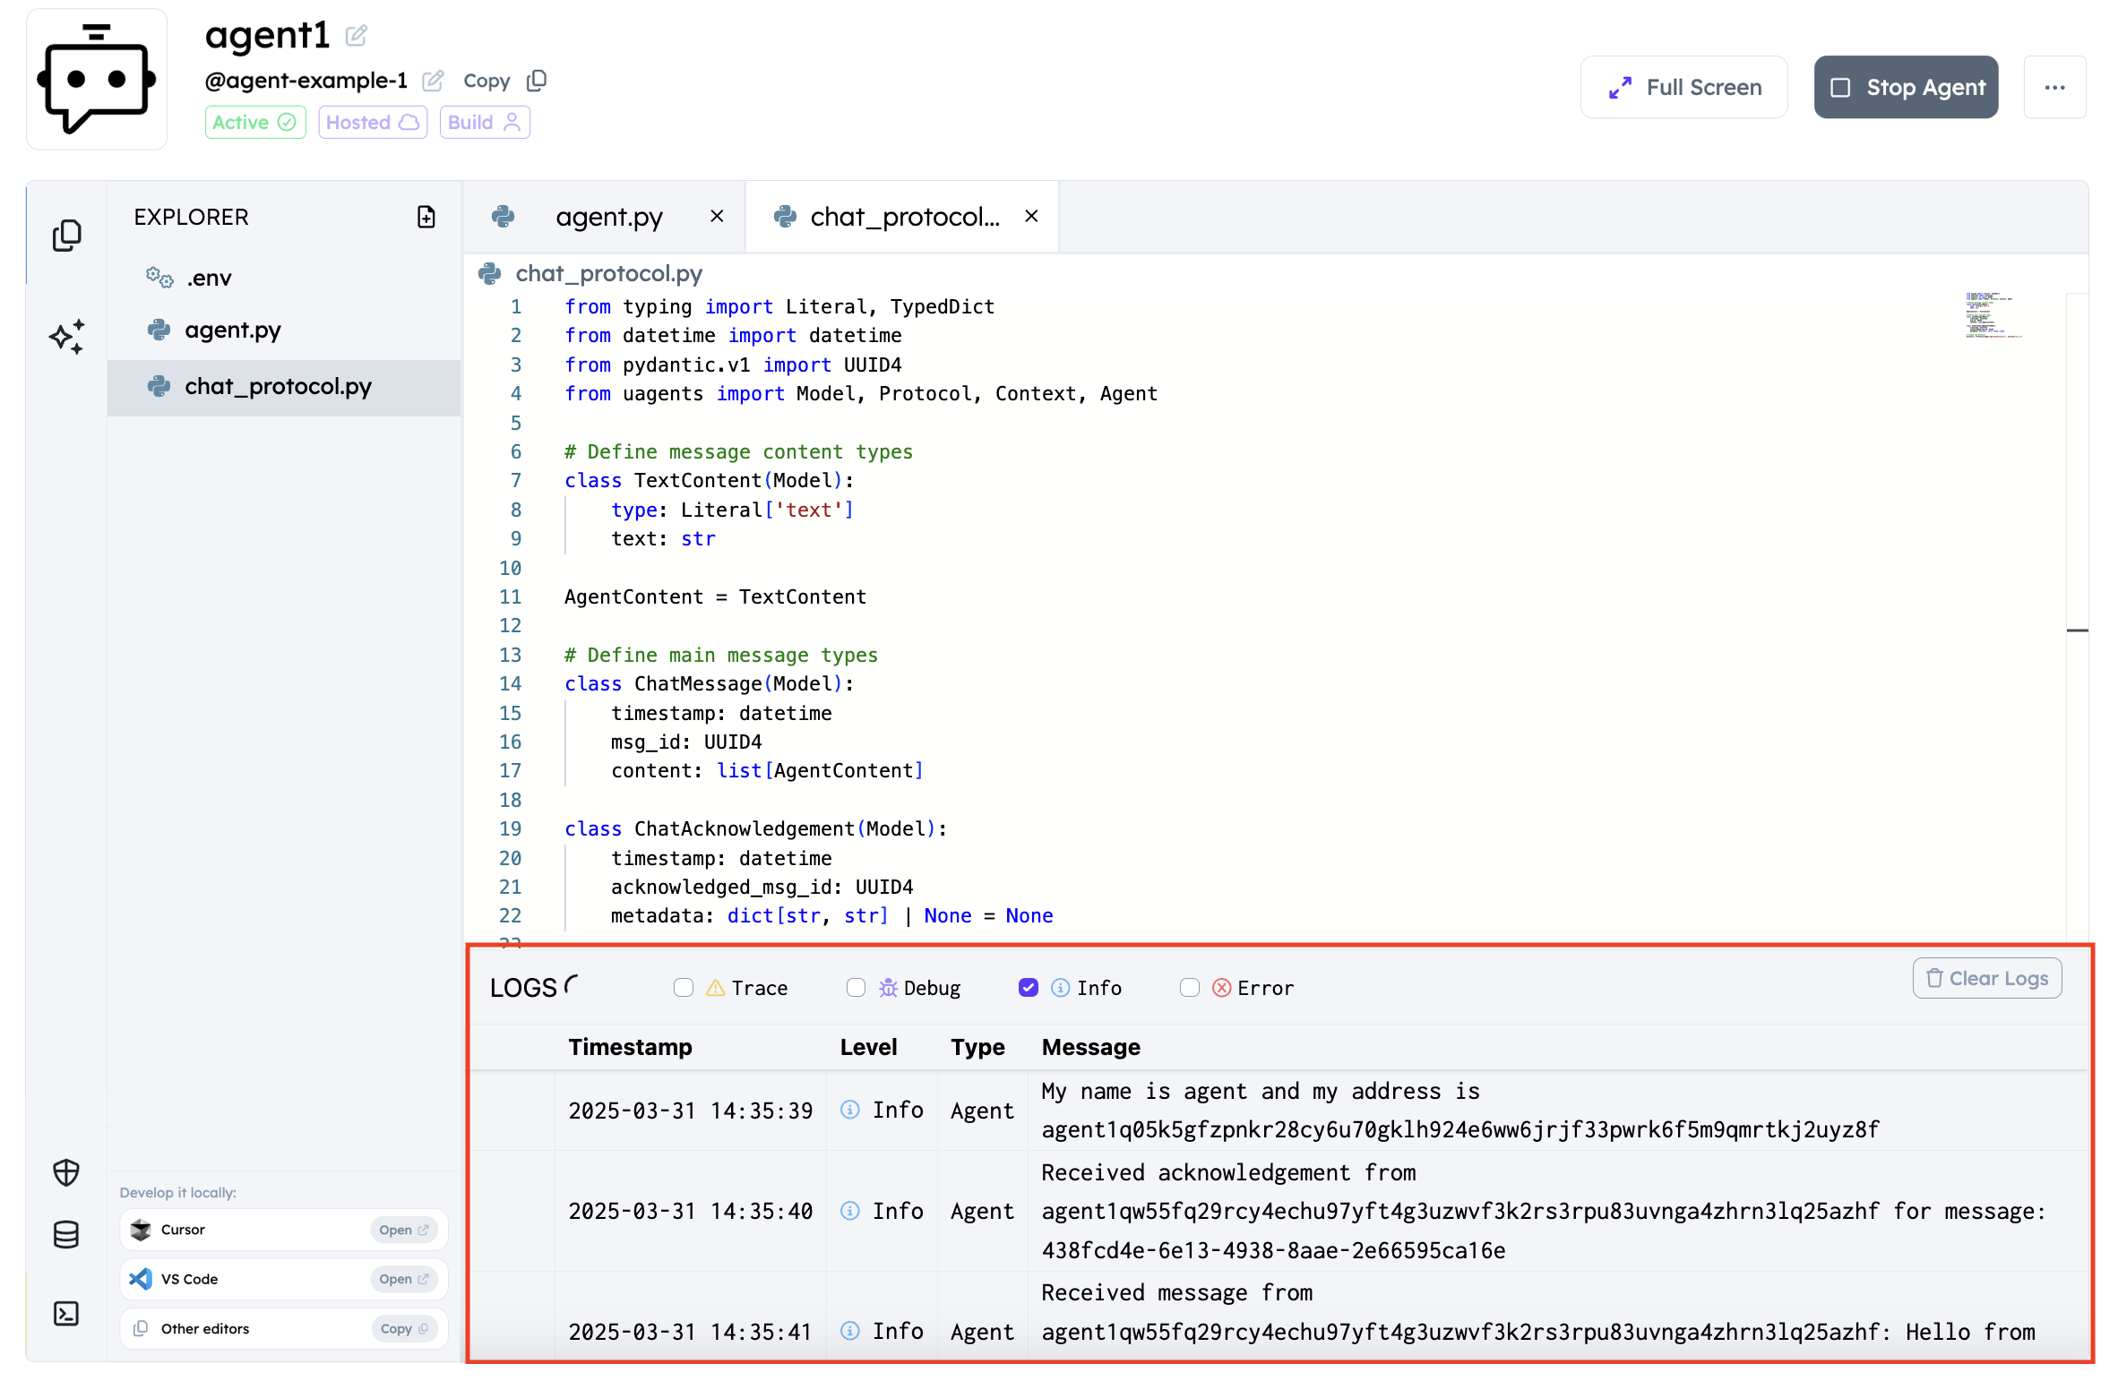
Task: Open project in VS Code
Action: [x=403, y=1279]
